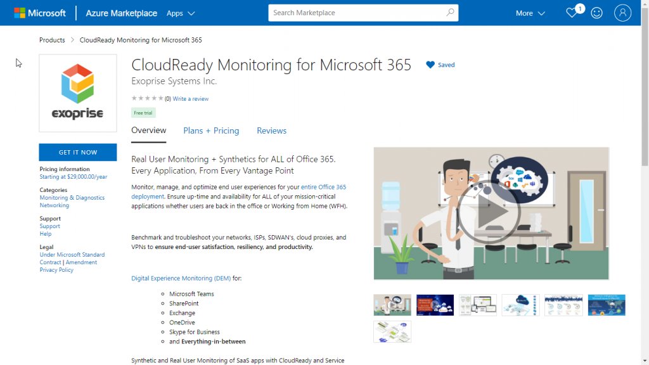This screenshot has height=365, width=649.
Task: Open entire Office 365 deployment link
Action: click(x=323, y=187)
